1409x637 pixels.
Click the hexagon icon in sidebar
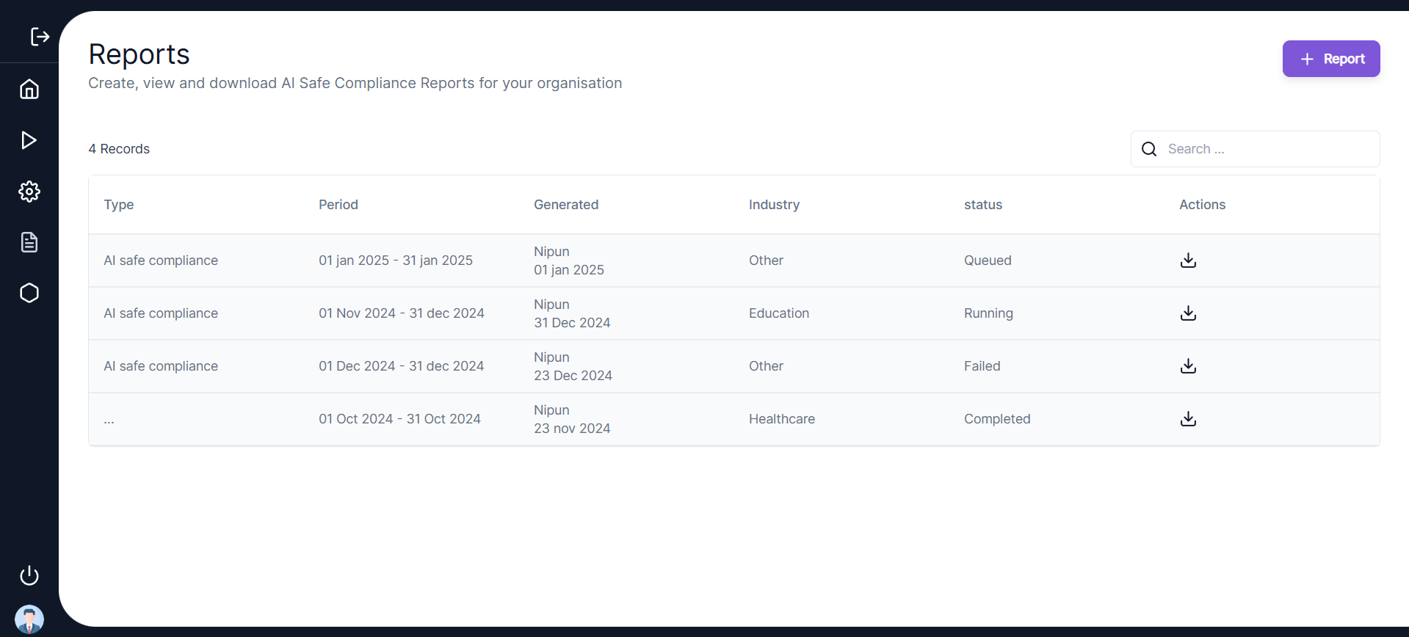(x=29, y=293)
